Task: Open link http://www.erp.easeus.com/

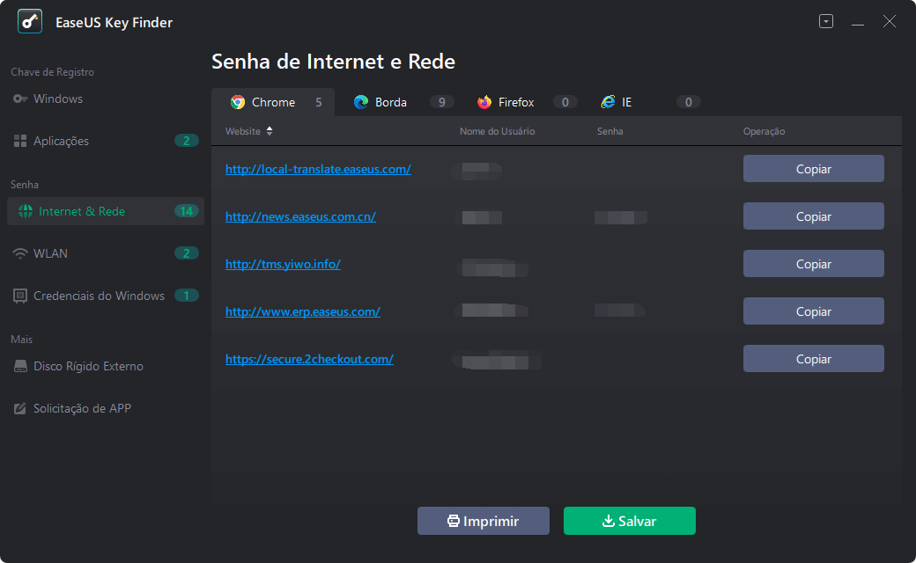Action: [x=303, y=311]
